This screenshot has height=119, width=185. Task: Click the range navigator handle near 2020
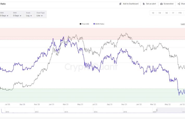tap(157, 110)
